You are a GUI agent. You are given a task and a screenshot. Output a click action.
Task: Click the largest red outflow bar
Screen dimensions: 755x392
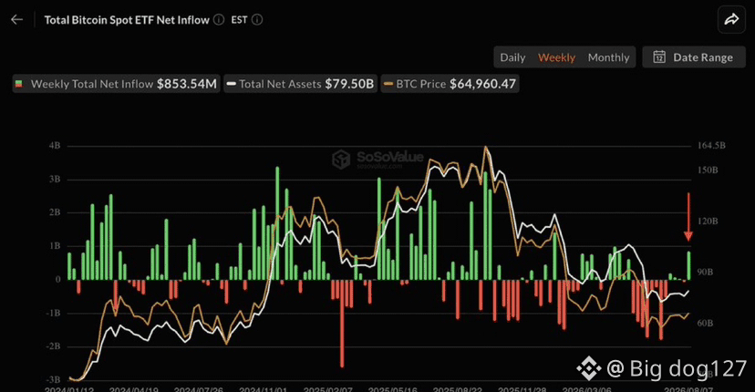pyautogui.click(x=342, y=324)
